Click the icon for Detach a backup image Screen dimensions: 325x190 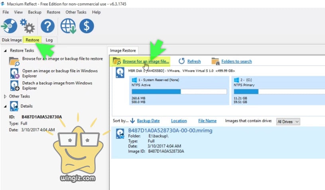(15, 85)
